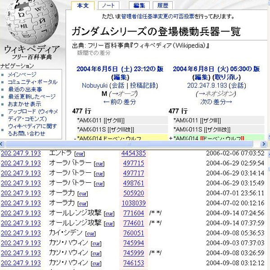Select the *AMX-011S [[ザクIII改]] left diff line
Image resolution: width=270 pixels, height=270 pixels.
(122, 129)
